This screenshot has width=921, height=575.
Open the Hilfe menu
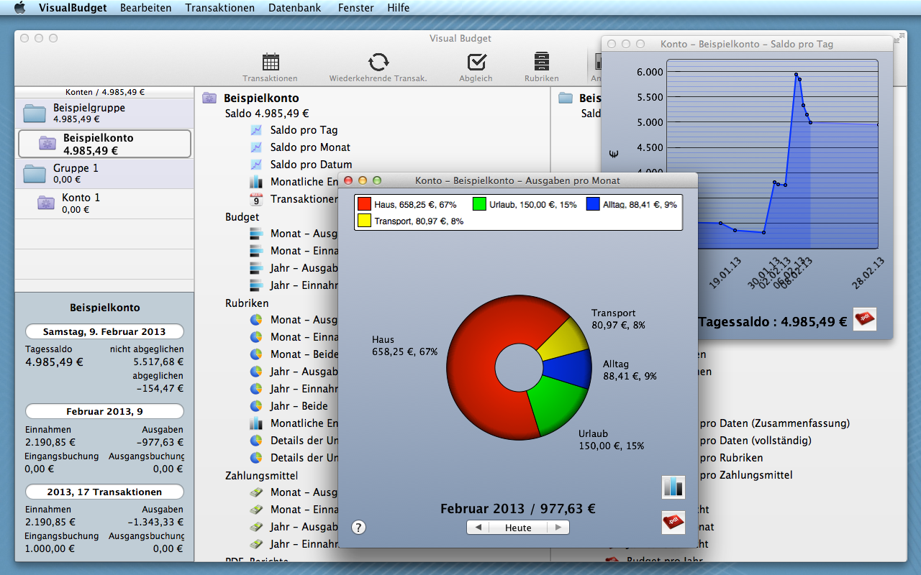coord(398,8)
